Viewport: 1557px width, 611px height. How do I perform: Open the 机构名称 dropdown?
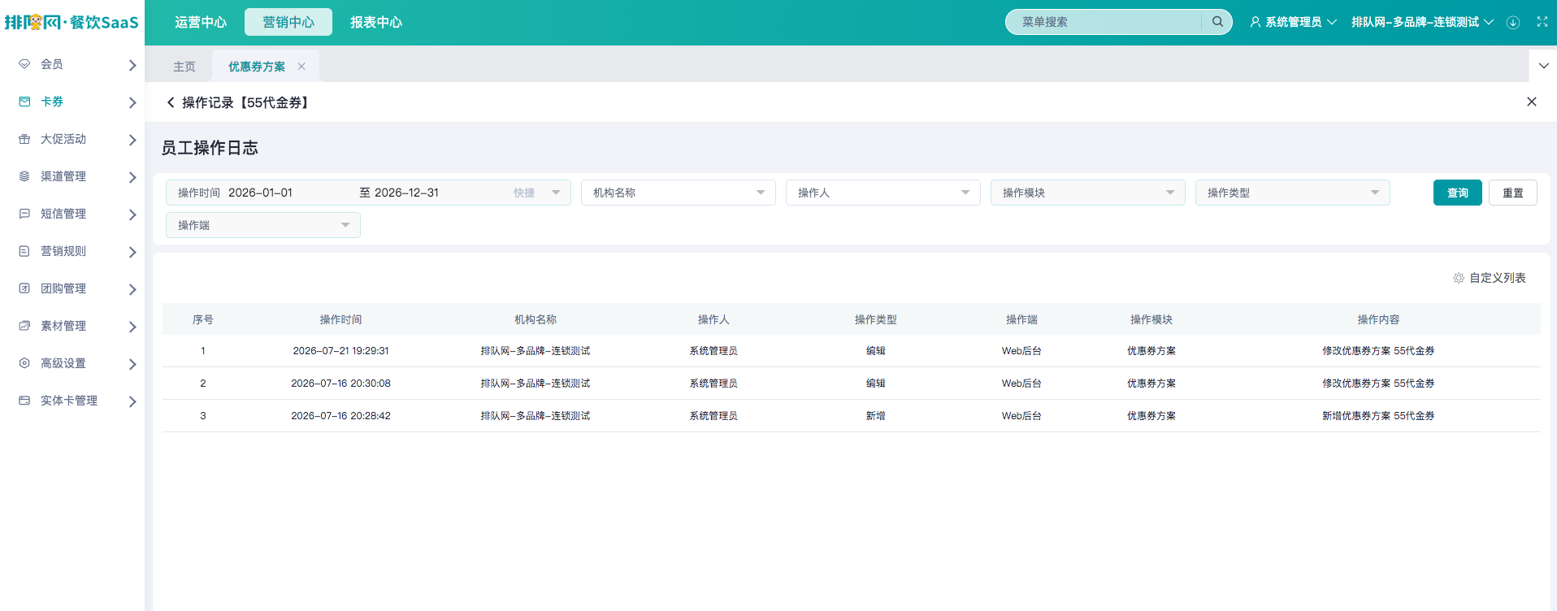click(x=679, y=193)
